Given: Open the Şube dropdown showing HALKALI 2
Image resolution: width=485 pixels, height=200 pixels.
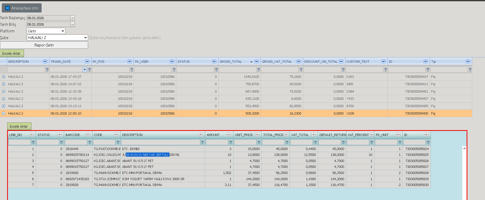Looking at the screenshot, I should [57, 37].
